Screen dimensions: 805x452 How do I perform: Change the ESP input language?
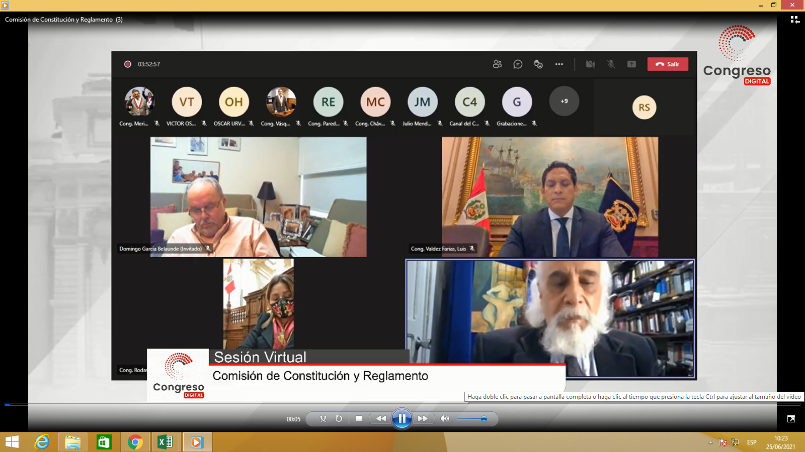[x=752, y=442]
